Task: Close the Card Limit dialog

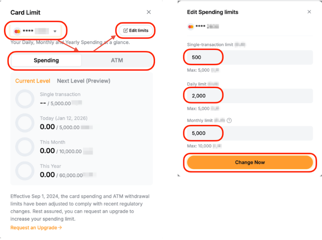Action: tap(149, 12)
